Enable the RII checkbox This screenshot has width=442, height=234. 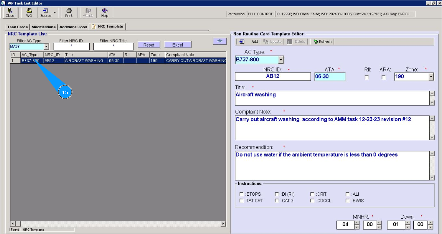pyautogui.click(x=367, y=77)
